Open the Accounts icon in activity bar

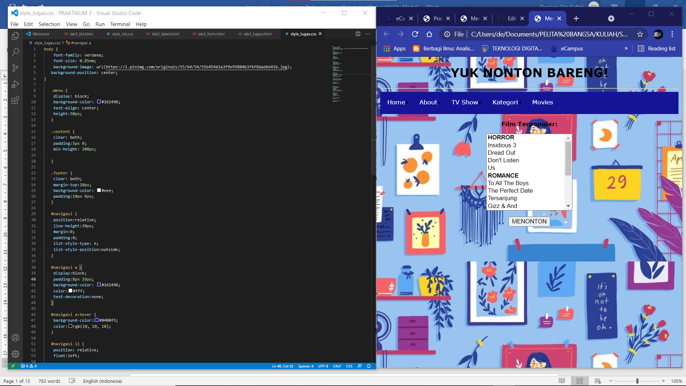(x=15, y=337)
